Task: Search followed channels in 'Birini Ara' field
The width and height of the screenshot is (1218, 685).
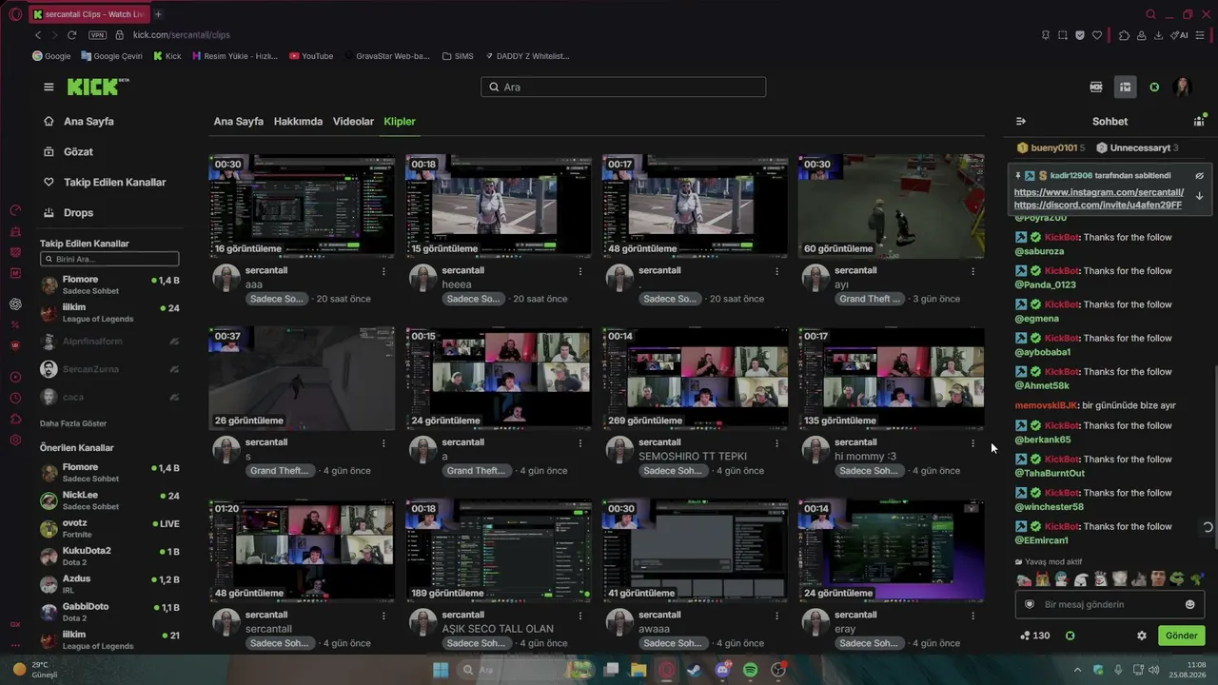Action: point(109,259)
